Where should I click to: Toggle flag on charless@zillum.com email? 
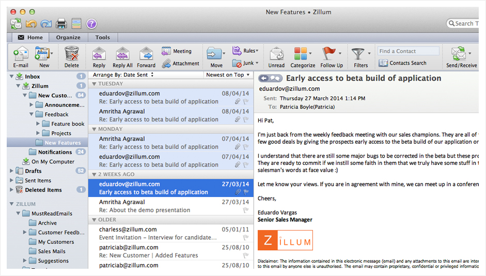(246, 237)
